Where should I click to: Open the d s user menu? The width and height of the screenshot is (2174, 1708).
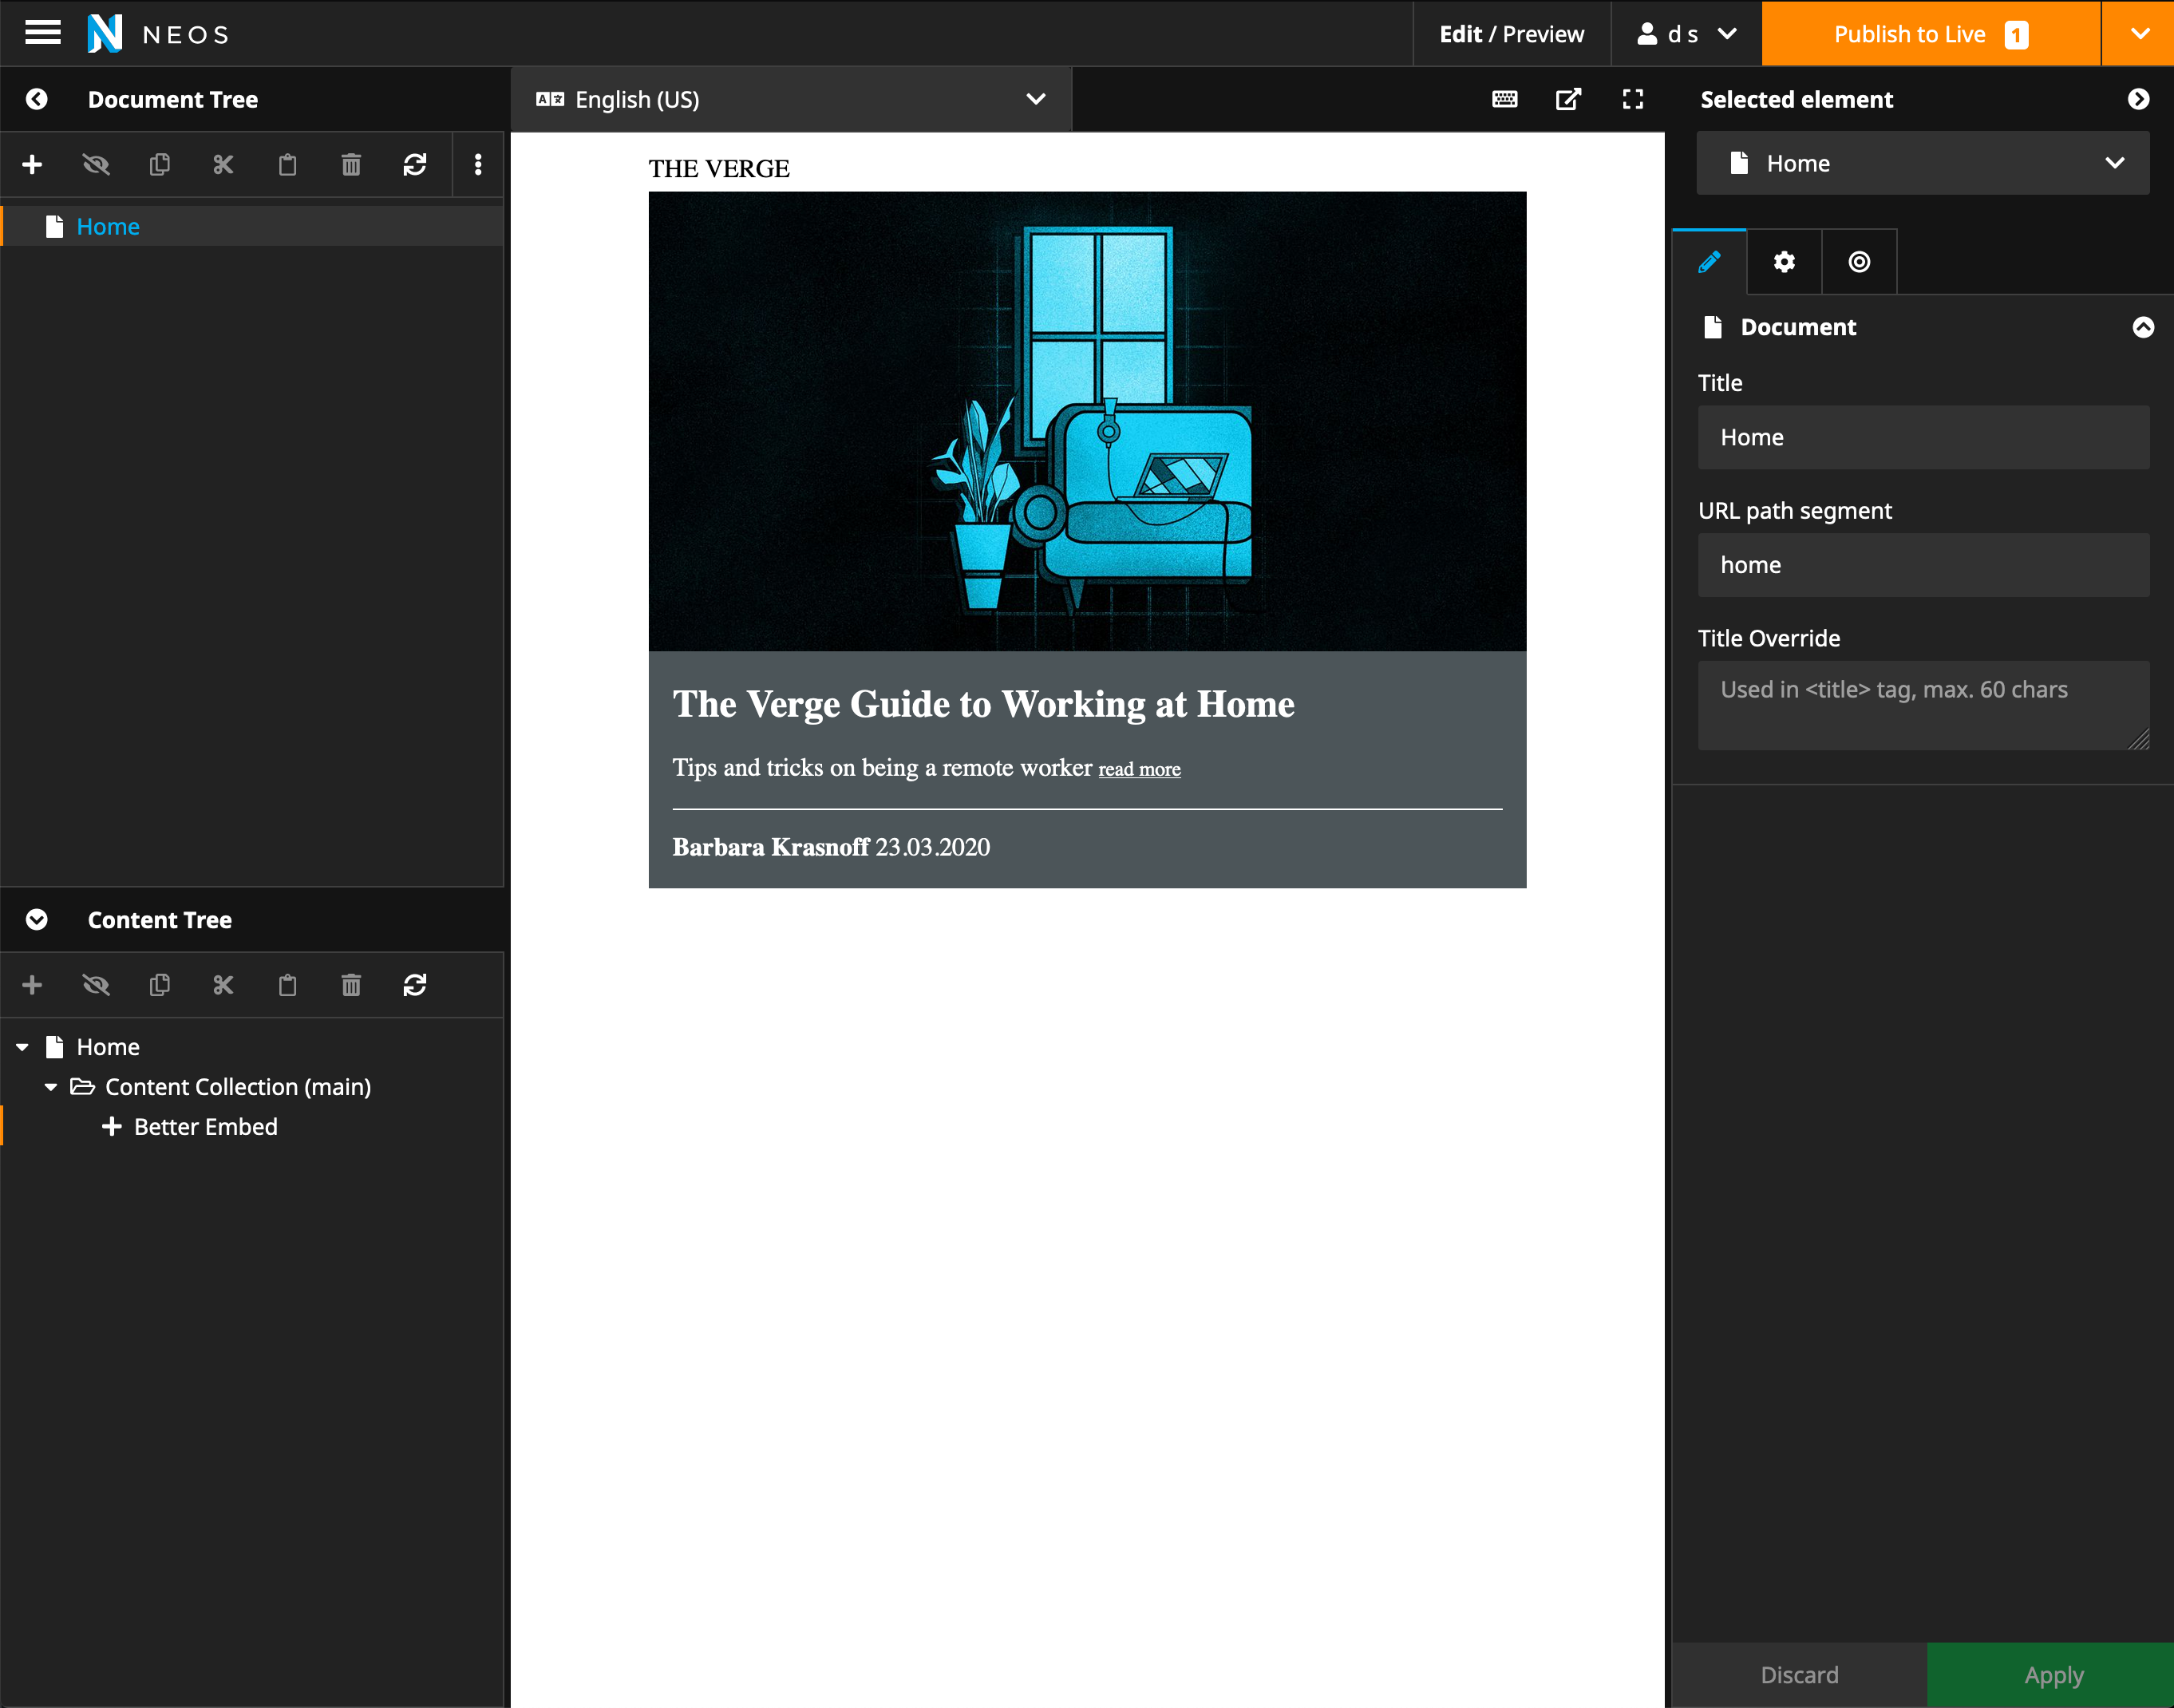1685,34
